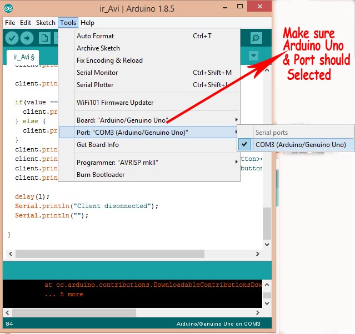Click the "Client disonnected" println line

point(87,206)
